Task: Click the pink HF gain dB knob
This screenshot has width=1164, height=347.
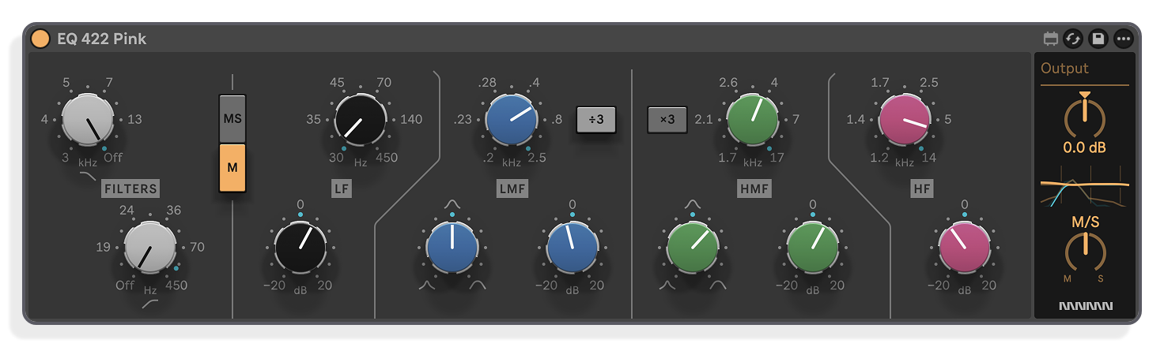Action: click(x=964, y=247)
